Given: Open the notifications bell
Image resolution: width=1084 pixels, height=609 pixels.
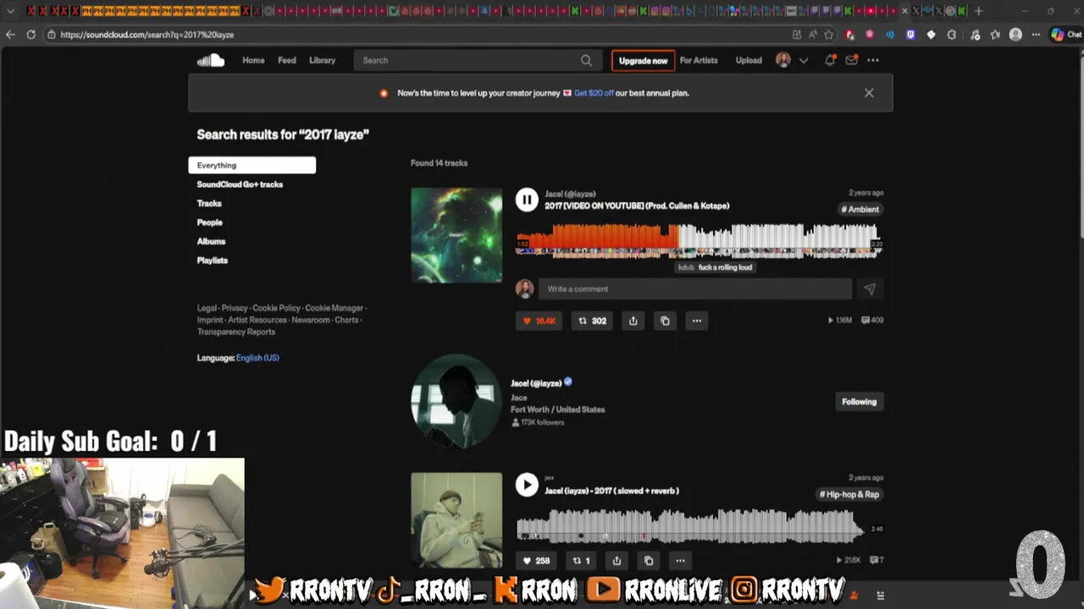Looking at the screenshot, I should [830, 60].
